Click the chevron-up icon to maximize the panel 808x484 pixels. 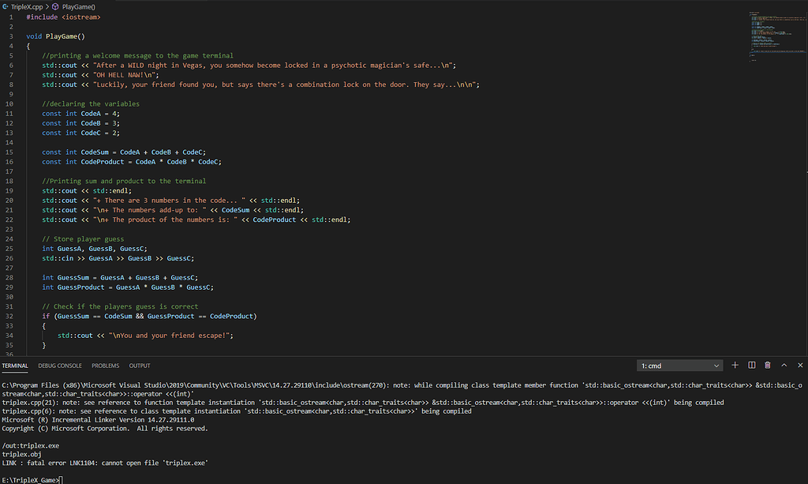coord(784,366)
